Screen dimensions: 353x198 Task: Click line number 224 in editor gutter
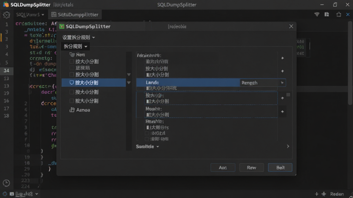25,186
